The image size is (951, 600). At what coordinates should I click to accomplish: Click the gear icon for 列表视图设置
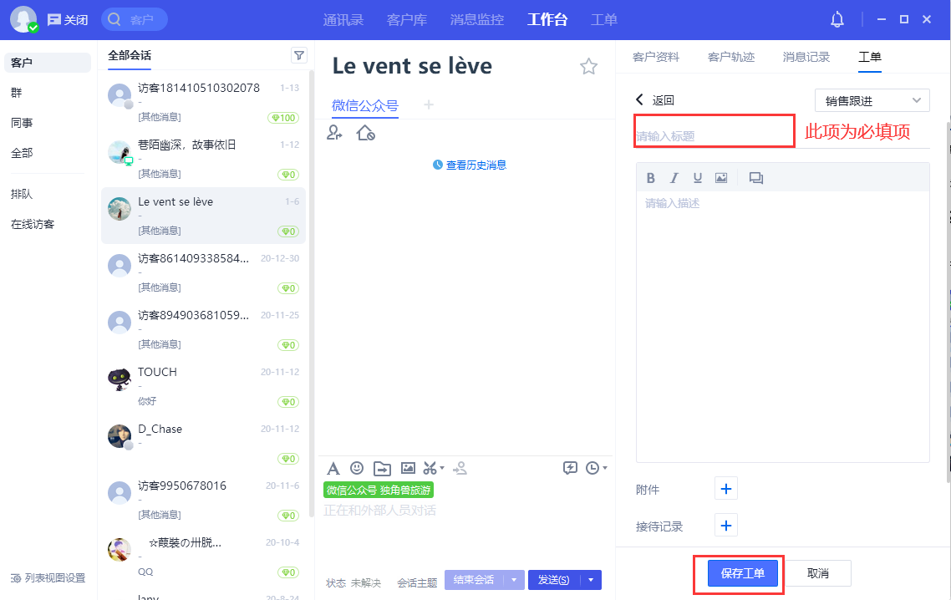click(16, 578)
